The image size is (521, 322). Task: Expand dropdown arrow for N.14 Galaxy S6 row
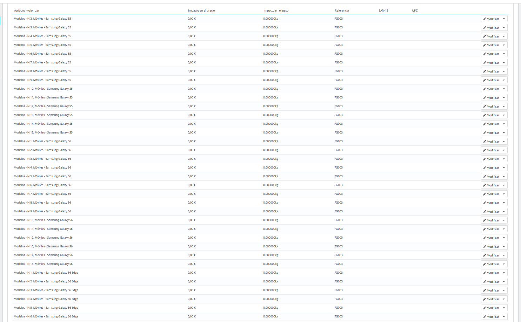(x=504, y=255)
